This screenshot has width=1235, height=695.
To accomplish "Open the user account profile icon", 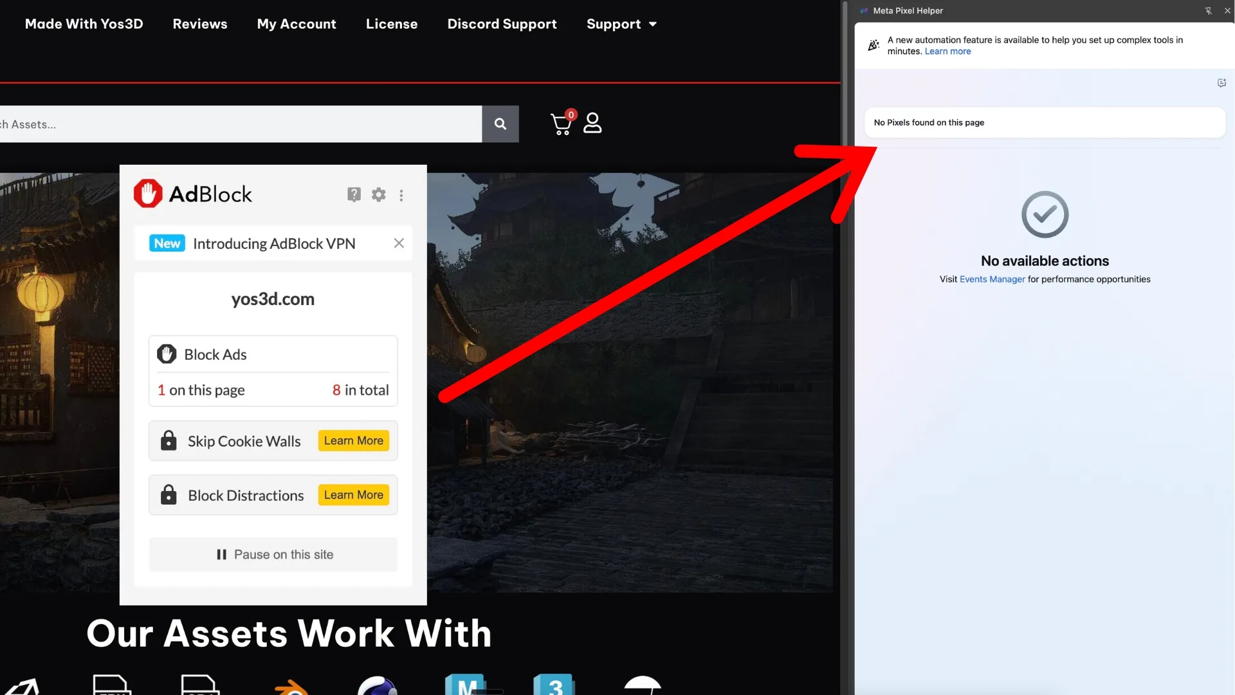I will [x=592, y=123].
